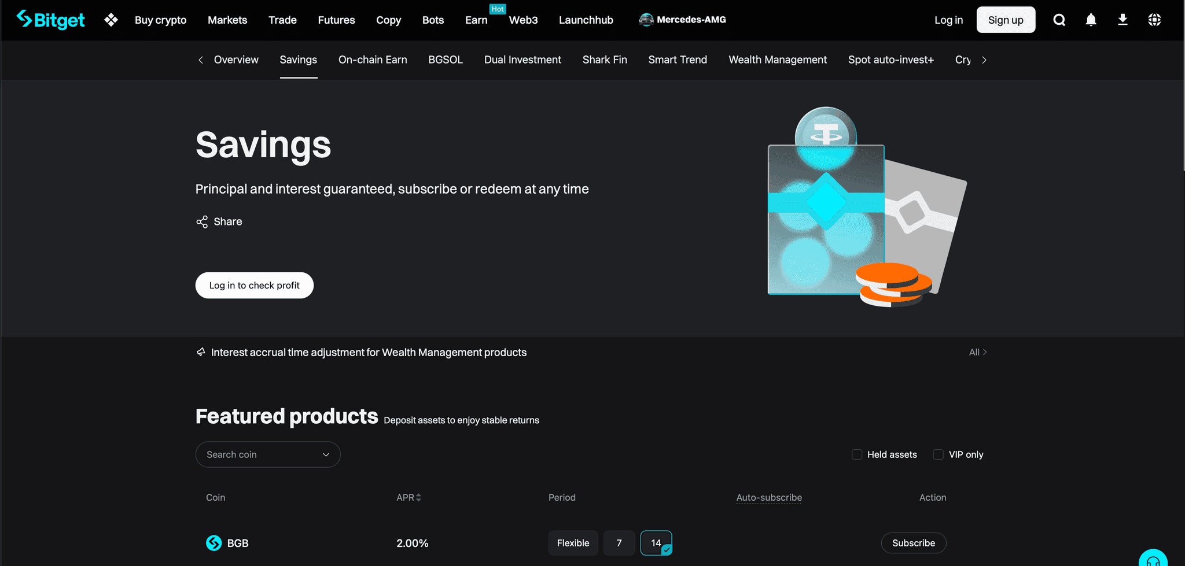Open the Markets menu
The width and height of the screenshot is (1185, 566).
227,20
